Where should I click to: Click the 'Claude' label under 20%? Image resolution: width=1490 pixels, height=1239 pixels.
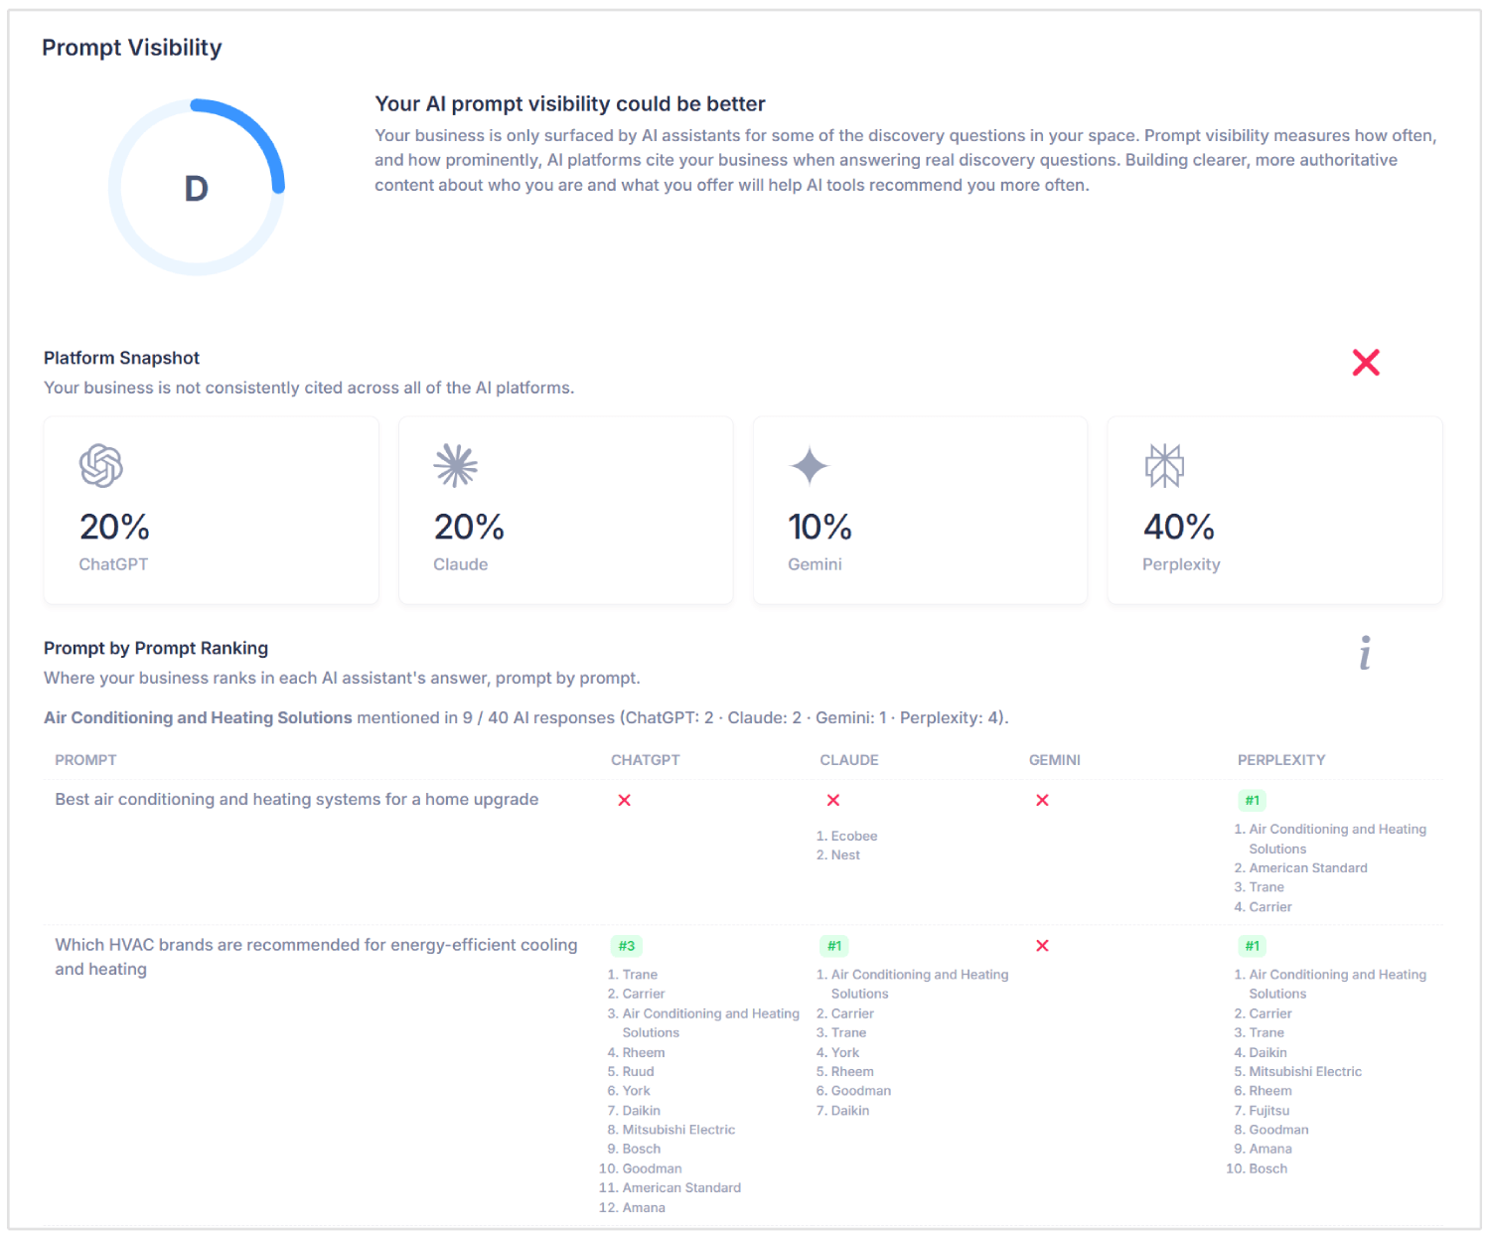[x=461, y=564]
